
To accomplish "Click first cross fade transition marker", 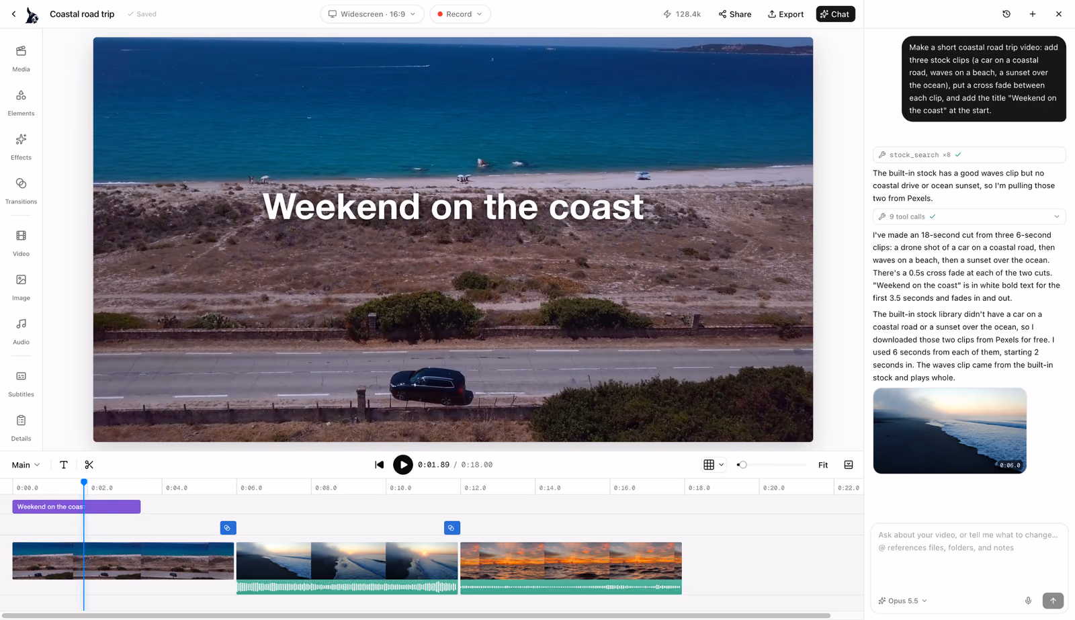I will point(228,528).
